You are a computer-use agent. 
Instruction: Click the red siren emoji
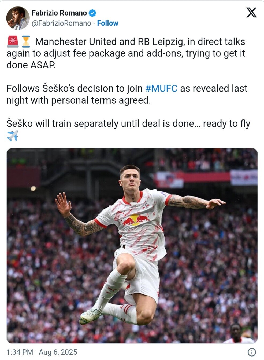pyautogui.click(x=13, y=41)
